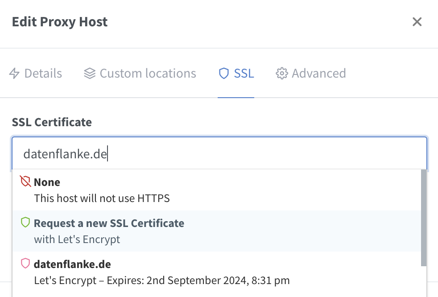Screen dimensions: 438x297
Task: Go to the Advanced tab
Action: click(310, 74)
